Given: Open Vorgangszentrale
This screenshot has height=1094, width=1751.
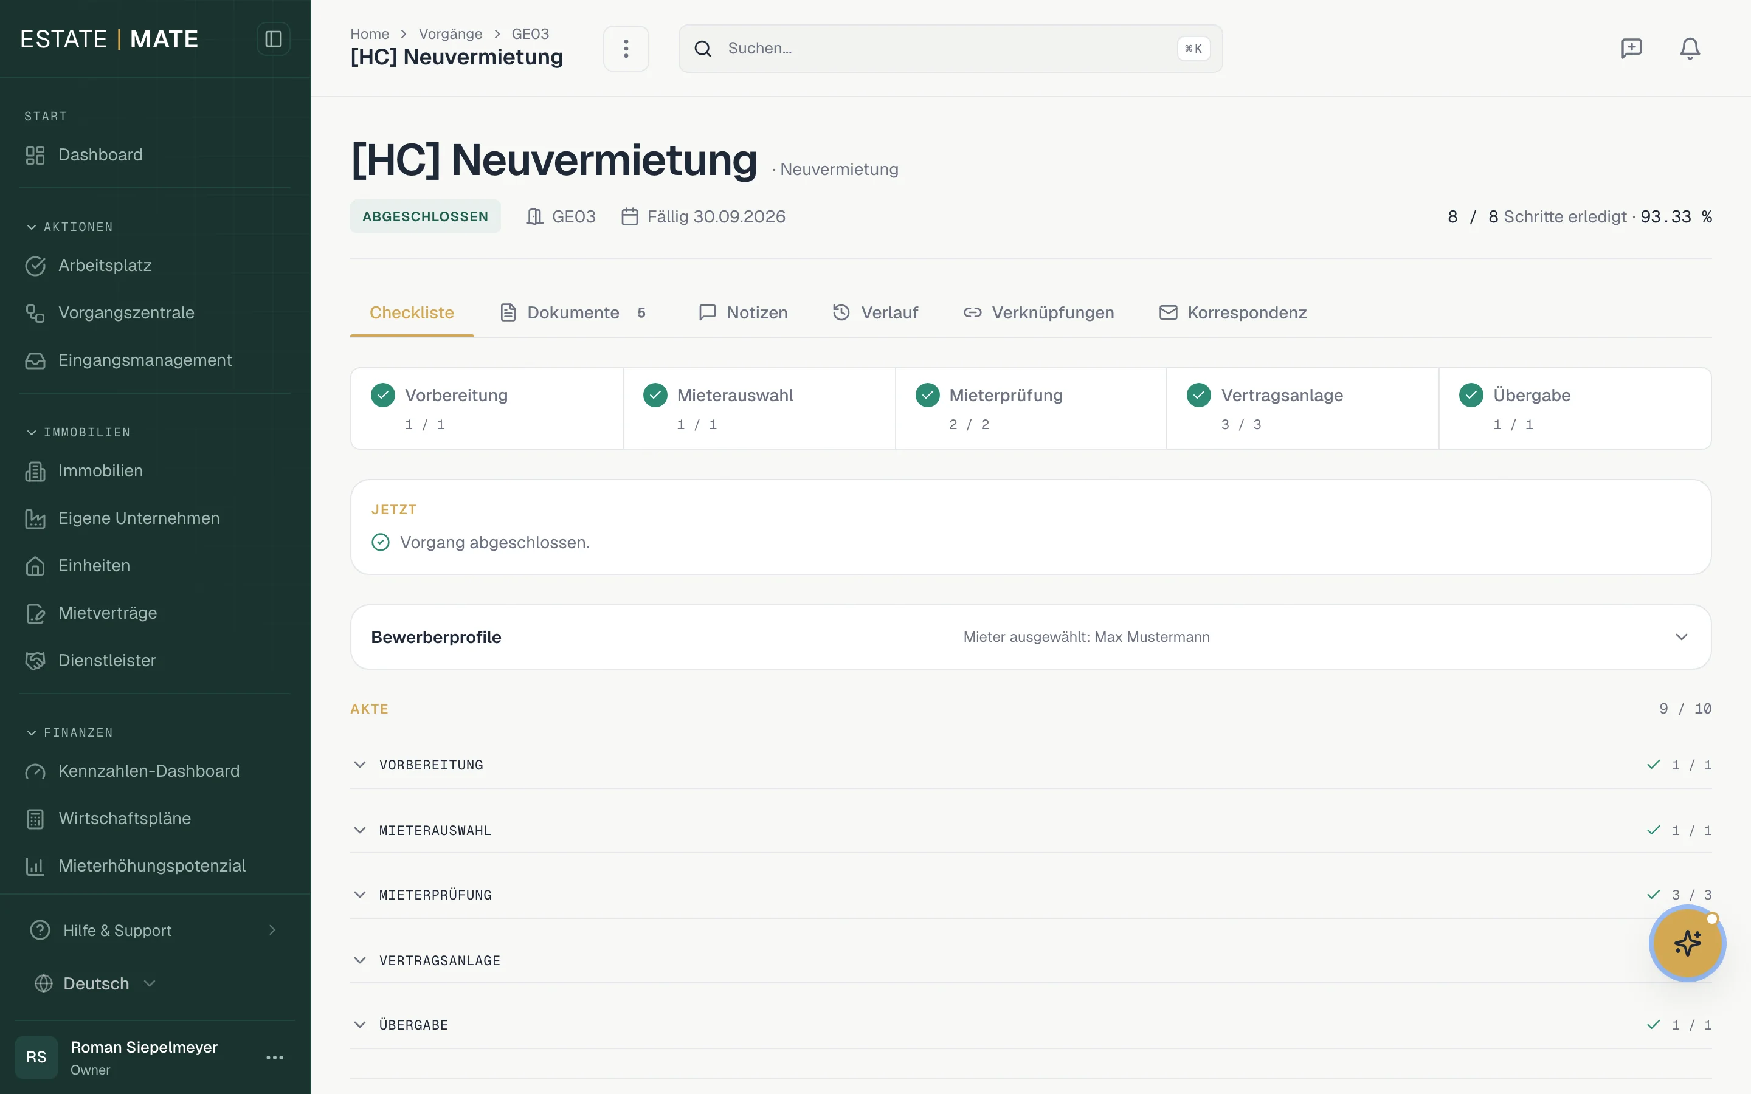Looking at the screenshot, I should [156, 312].
